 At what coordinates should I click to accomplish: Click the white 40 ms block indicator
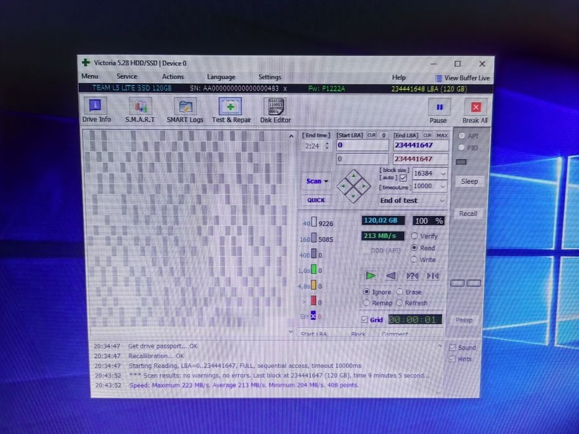(314, 222)
